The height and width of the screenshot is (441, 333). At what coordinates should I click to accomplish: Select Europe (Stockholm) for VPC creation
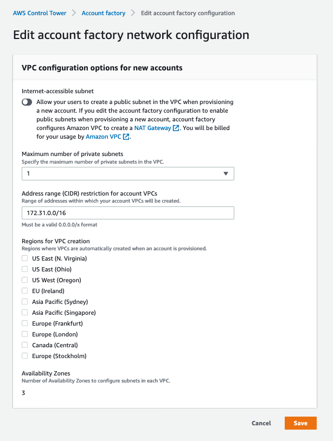[x=24, y=356]
